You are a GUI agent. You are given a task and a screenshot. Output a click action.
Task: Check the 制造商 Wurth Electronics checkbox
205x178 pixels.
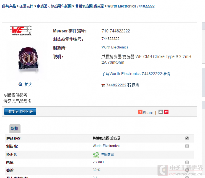tap(187, 146)
